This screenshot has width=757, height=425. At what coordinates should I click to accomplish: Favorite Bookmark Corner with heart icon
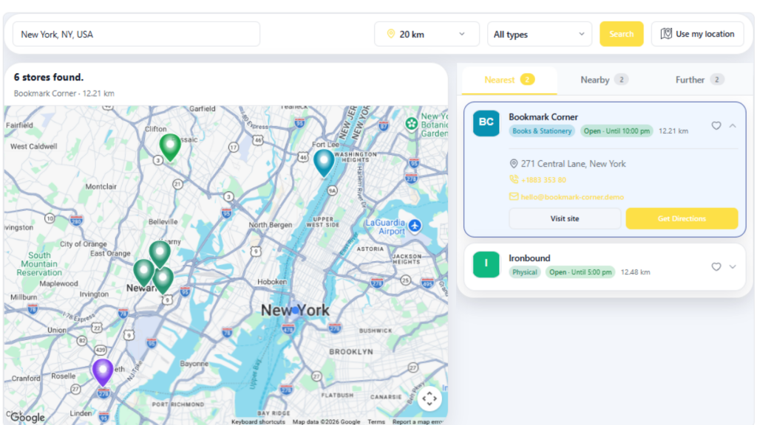(716, 125)
